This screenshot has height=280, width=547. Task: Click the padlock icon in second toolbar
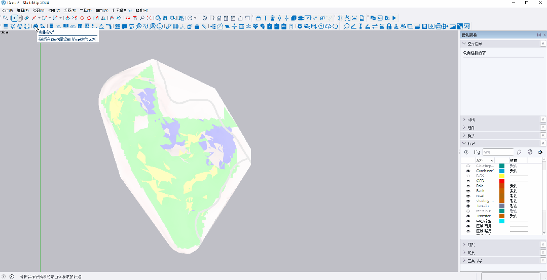pyautogui.click(x=389, y=26)
